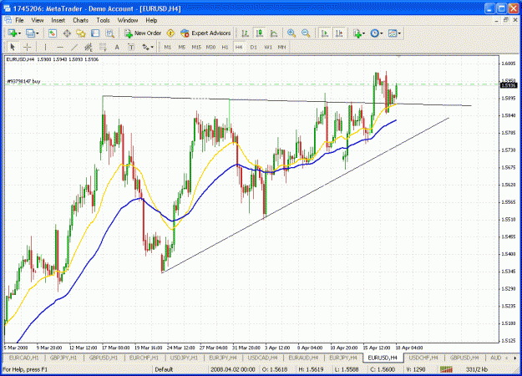Select the Fibonacci retracement tool

pyautogui.click(x=103, y=48)
